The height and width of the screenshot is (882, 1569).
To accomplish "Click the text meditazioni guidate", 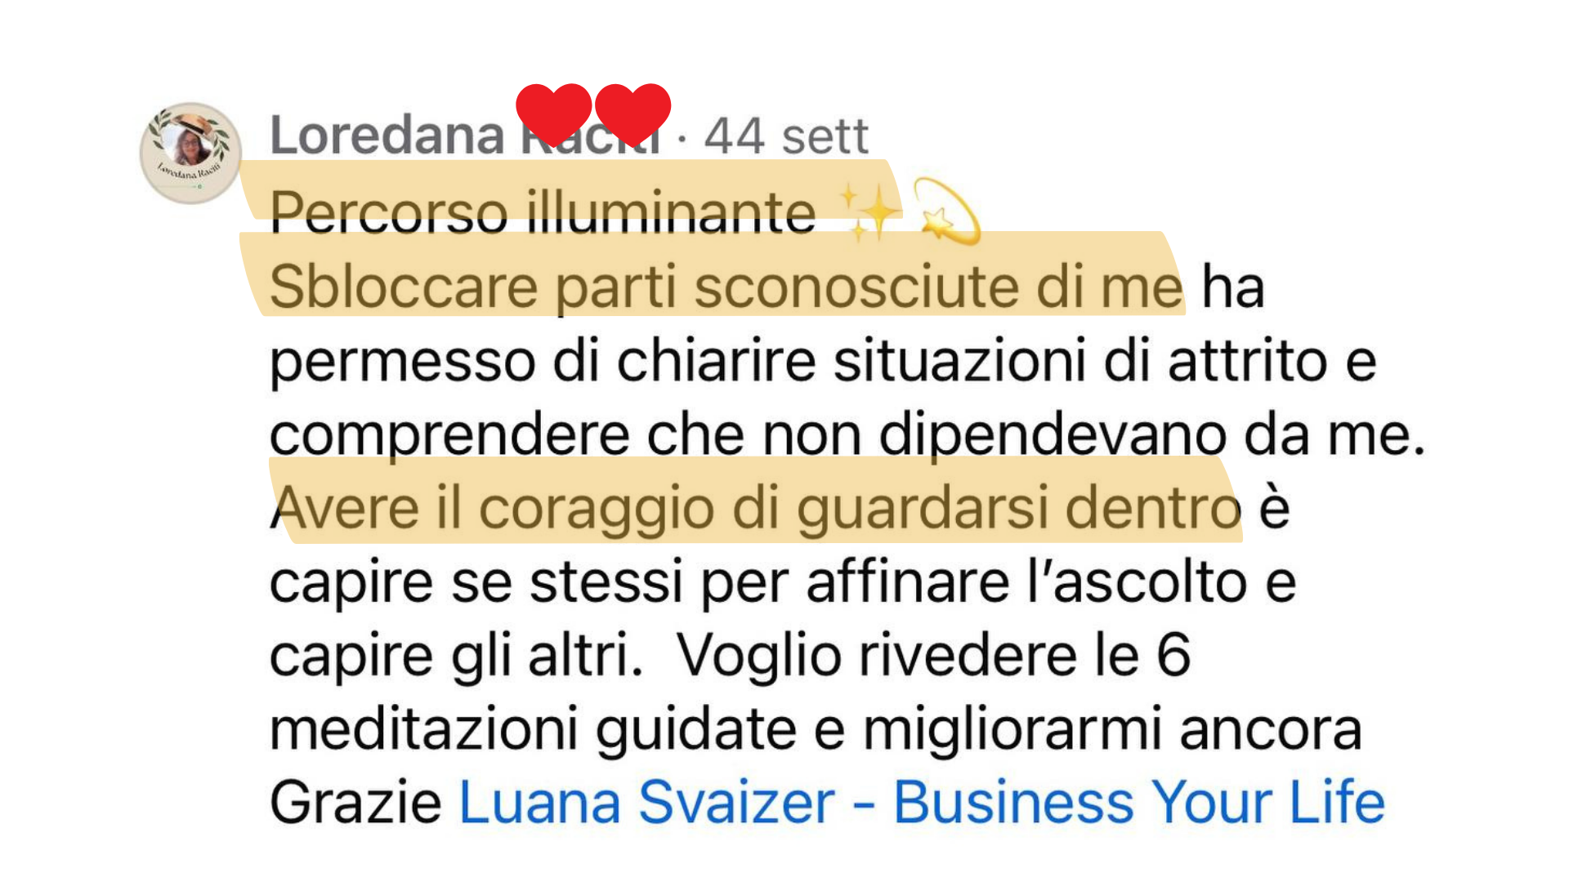I will pyautogui.click(x=533, y=729).
